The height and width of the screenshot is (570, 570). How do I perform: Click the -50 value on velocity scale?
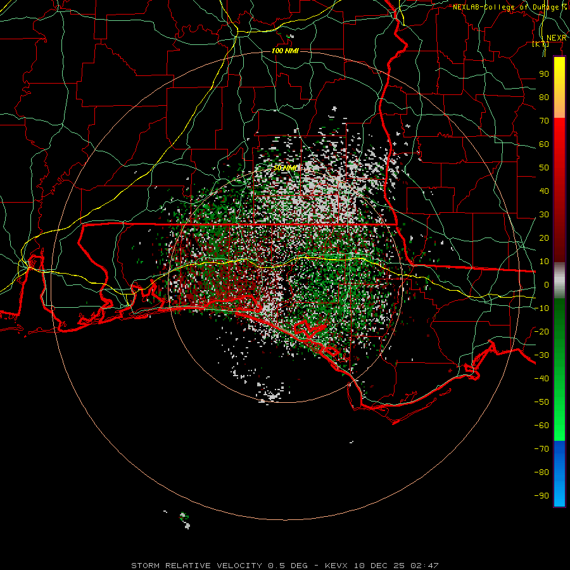(541, 402)
